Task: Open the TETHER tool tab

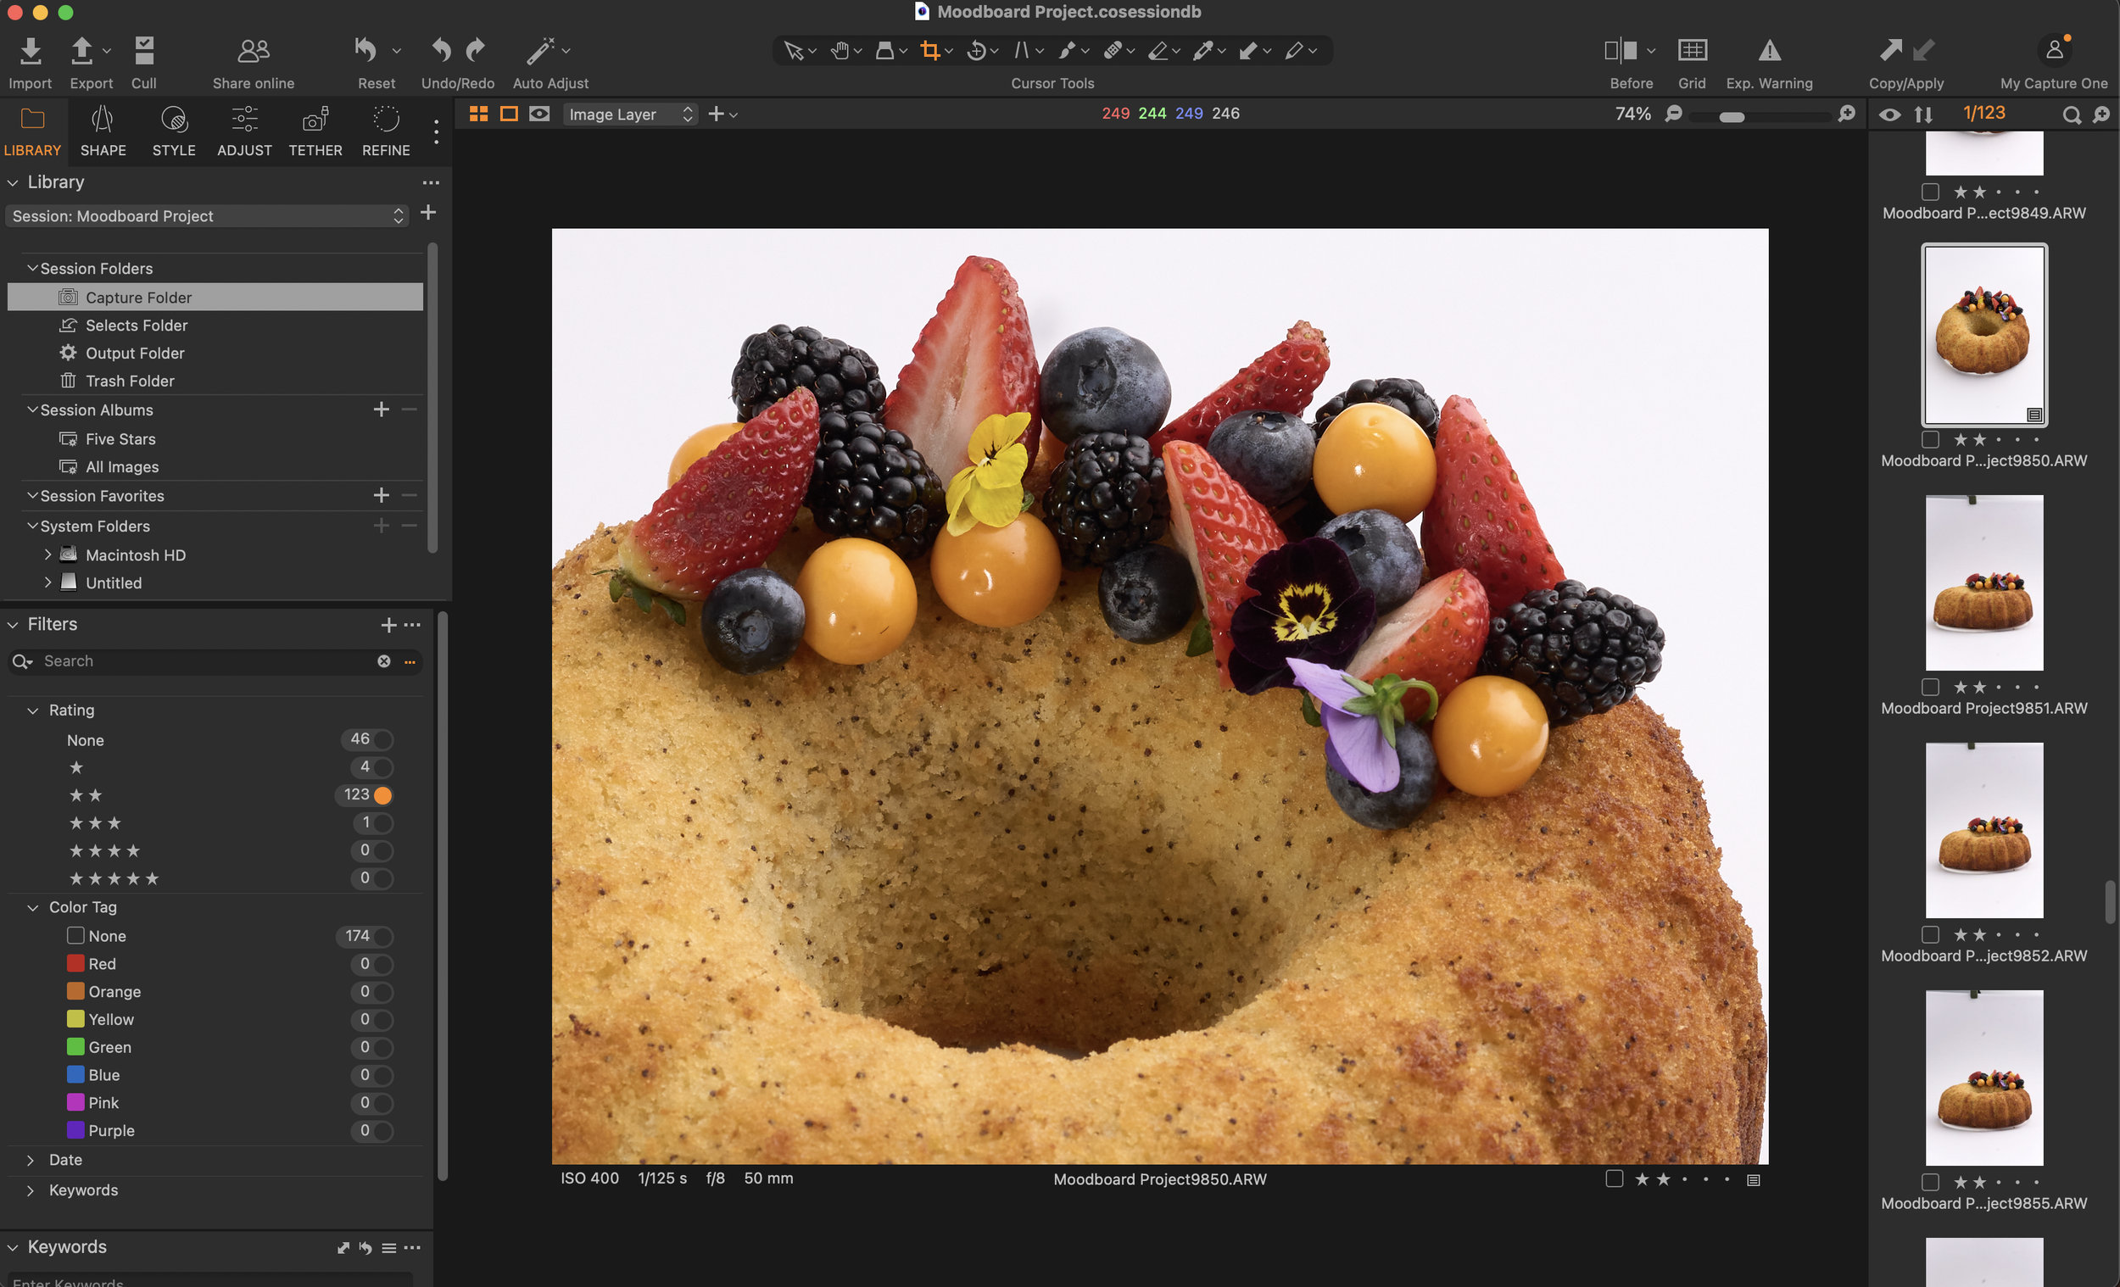Action: pyautogui.click(x=315, y=130)
